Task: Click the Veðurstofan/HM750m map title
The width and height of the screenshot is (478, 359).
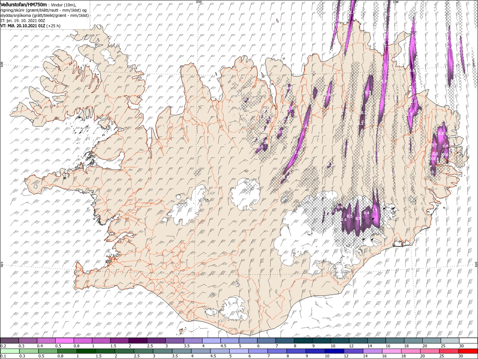Action: tap(24, 4)
